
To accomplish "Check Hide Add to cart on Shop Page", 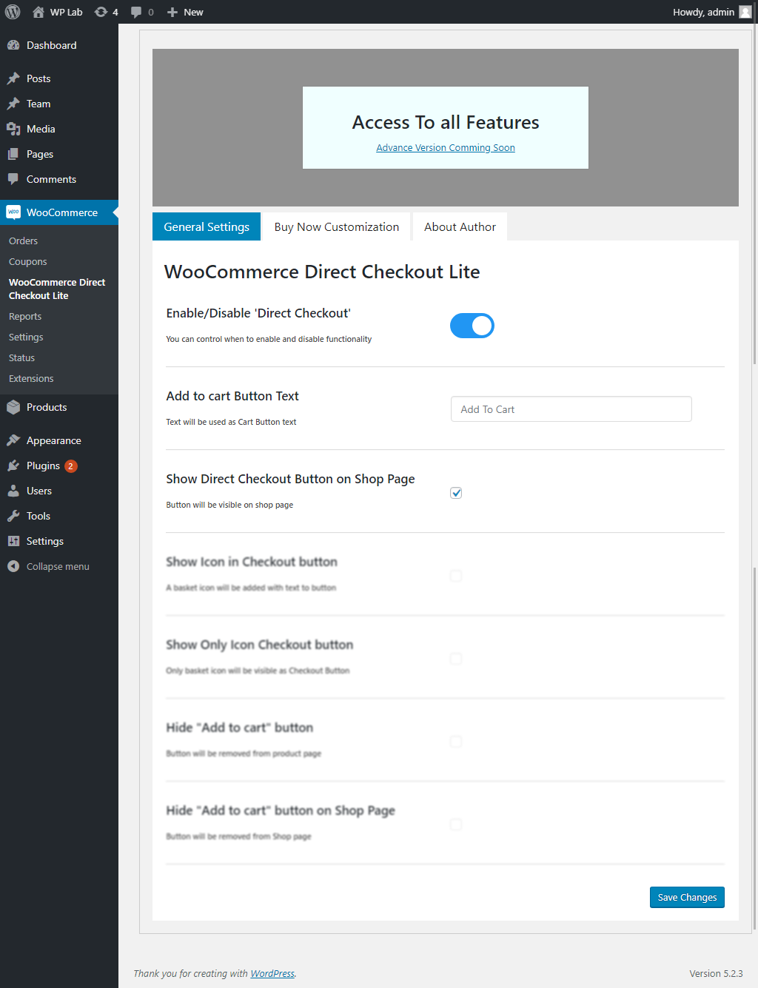I will coord(456,824).
